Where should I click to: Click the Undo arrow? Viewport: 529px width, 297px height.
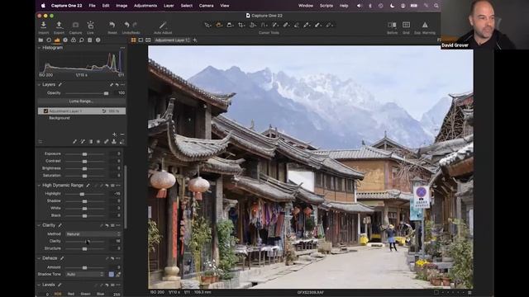[126, 25]
